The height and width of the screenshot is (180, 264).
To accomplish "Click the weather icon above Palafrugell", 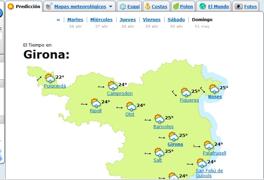I will 208,145.
